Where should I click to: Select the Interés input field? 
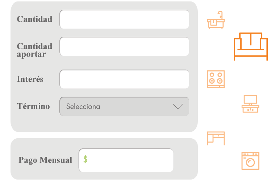tap(124, 79)
